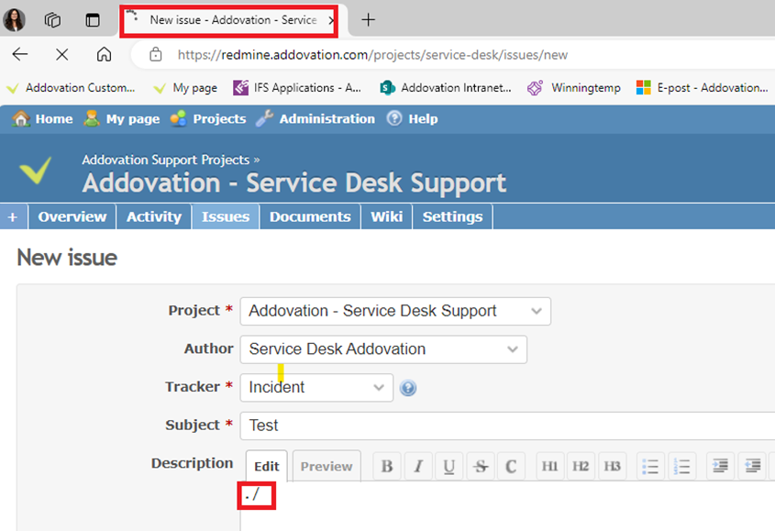775x531 pixels.
Task: Click the browser profile avatar
Action: [x=14, y=20]
